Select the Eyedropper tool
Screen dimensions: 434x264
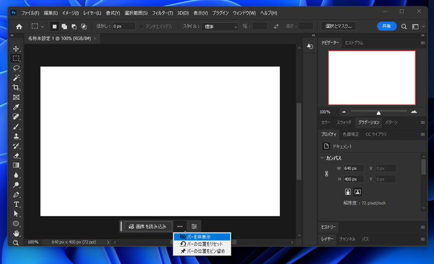click(16, 107)
